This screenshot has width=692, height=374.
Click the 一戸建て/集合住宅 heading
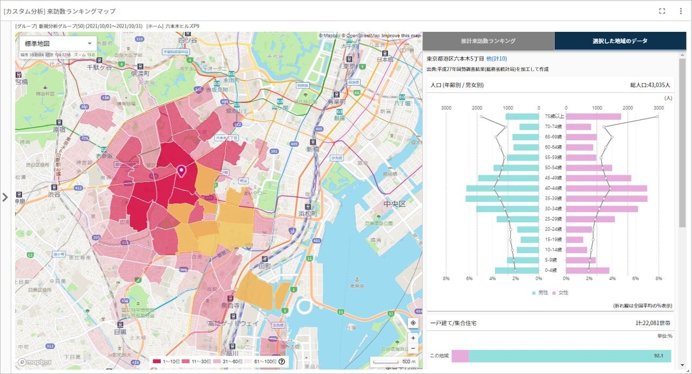click(x=453, y=323)
